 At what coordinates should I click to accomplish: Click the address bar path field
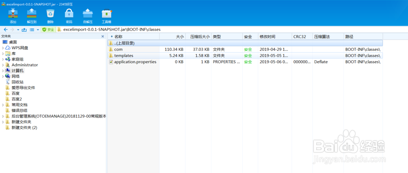tap(232, 30)
